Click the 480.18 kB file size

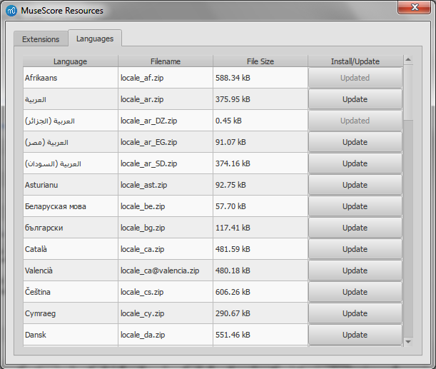(x=233, y=271)
